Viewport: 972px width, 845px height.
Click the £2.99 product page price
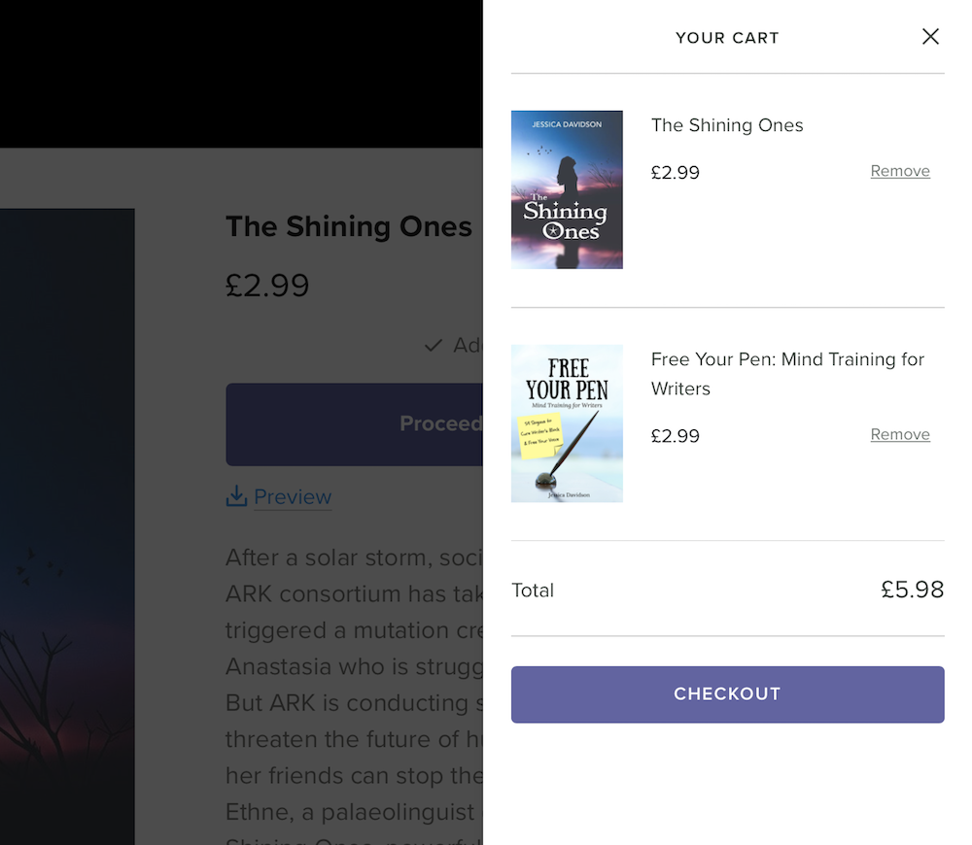(x=267, y=285)
